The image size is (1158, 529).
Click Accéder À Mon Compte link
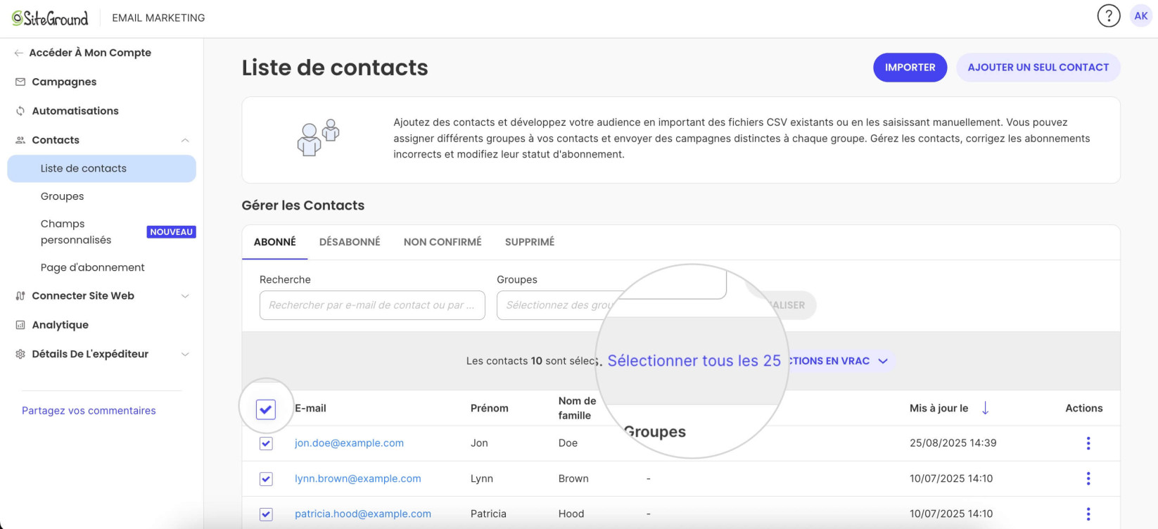click(90, 53)
